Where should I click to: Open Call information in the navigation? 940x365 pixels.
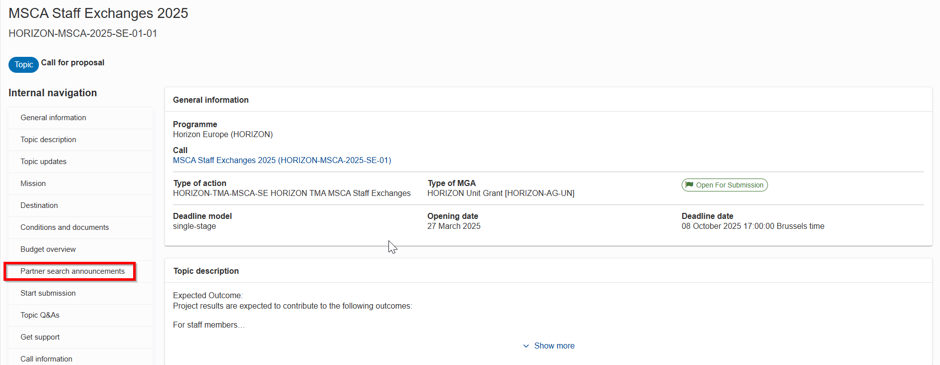[80, 357]
